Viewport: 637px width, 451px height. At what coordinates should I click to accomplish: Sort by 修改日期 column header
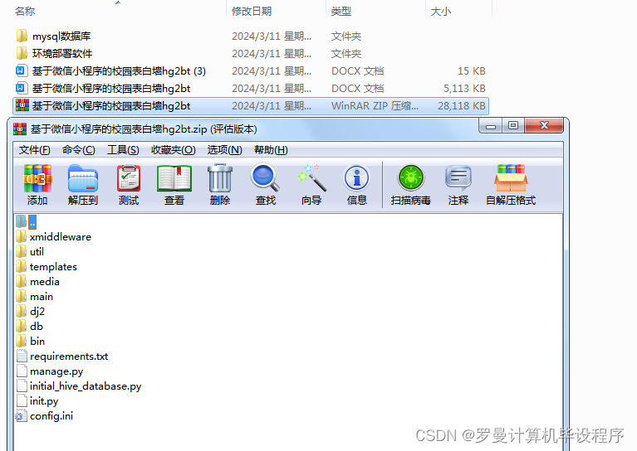(252, 12)
